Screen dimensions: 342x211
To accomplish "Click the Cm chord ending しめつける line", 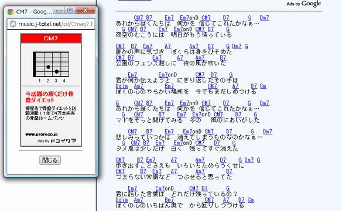I will [263, 86].
